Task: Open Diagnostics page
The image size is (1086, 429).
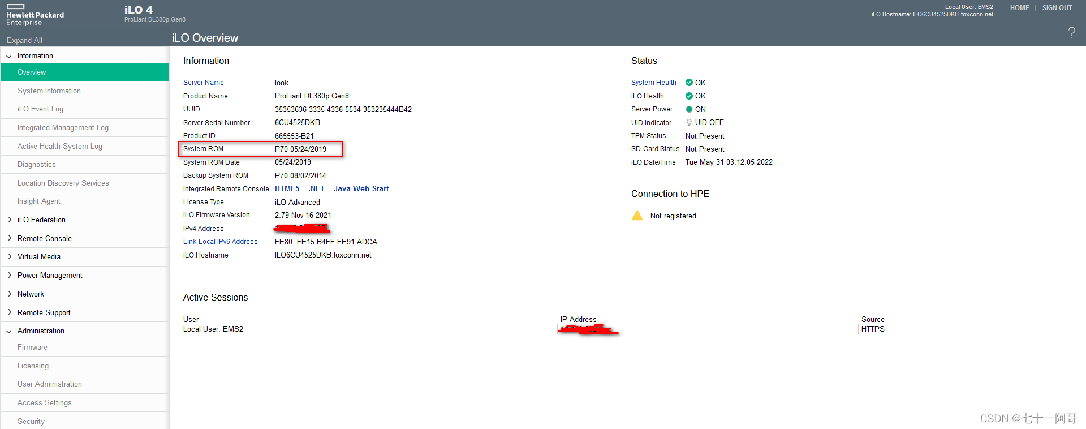Action: (x=85, y=165)
